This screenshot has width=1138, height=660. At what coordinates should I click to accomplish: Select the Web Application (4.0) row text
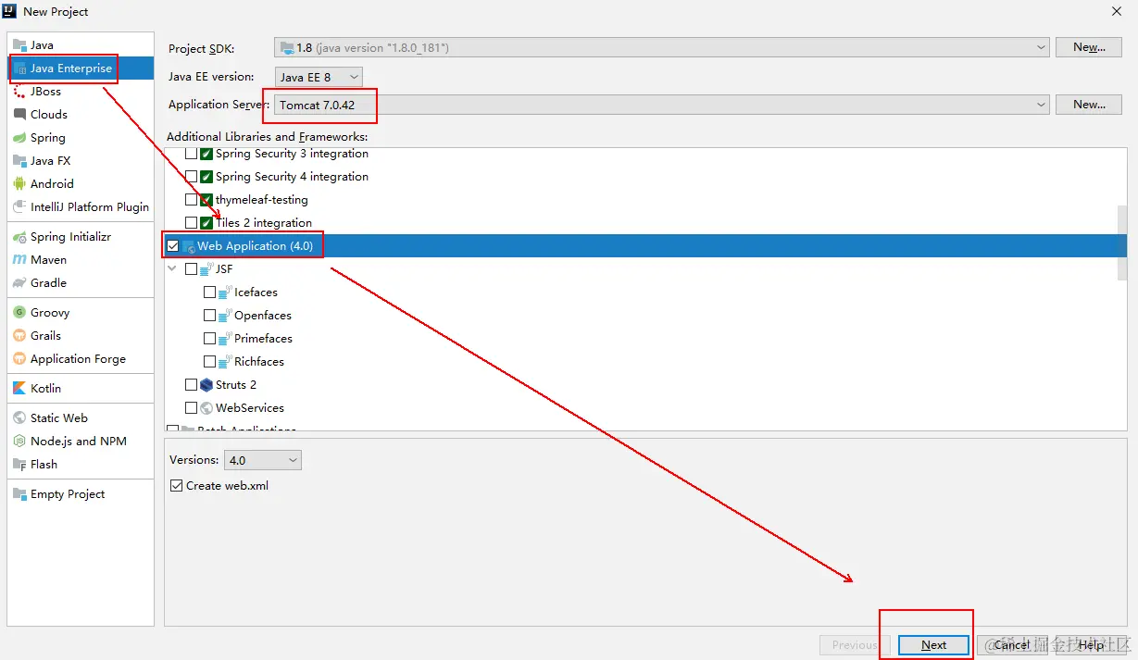click(x=255, y=246)
